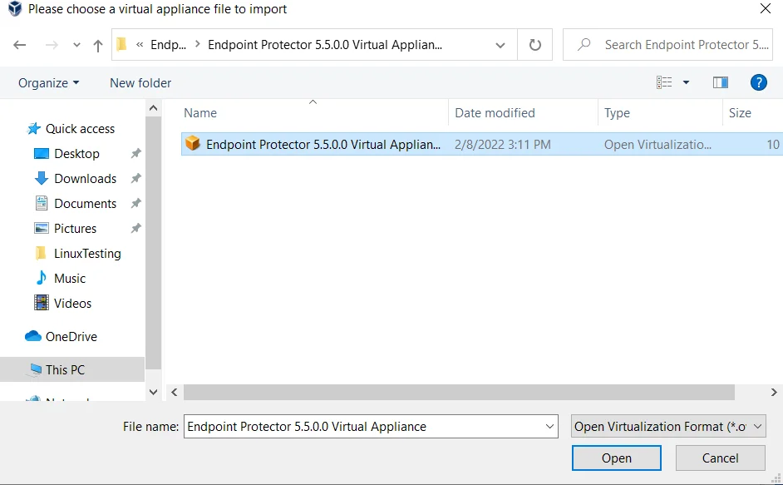
Task: Open recent locations chevron near arrows
Action: pos(76,45)
